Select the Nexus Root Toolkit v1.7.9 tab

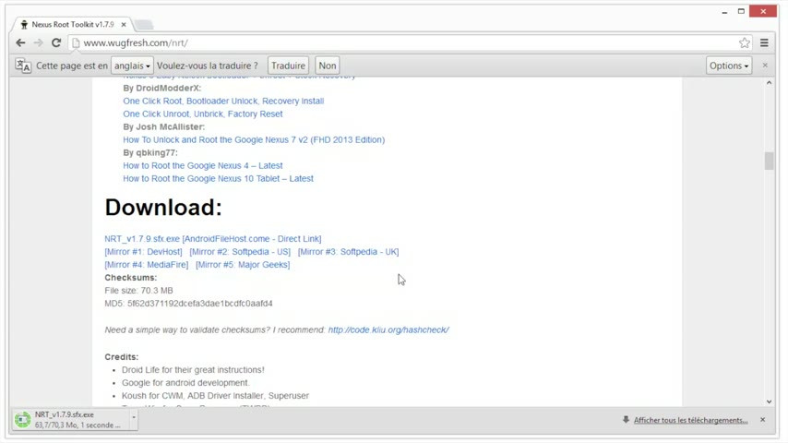(72, 24)
